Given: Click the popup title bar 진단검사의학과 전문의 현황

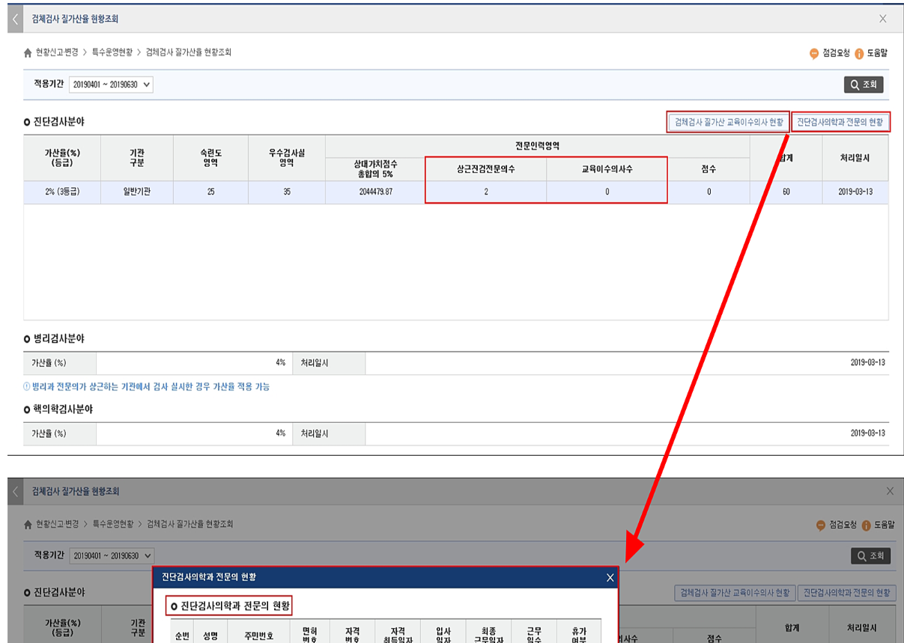Looking at the screenshot, I should (x=385, y=577).
